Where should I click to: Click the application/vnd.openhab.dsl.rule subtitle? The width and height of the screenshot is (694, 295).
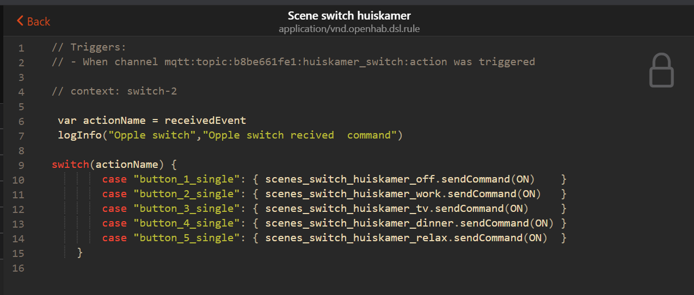349,28
